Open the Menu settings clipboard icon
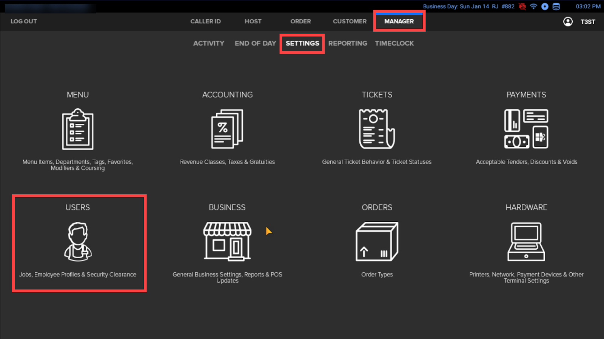Screen dimensions: 604x339 point(78,129)
